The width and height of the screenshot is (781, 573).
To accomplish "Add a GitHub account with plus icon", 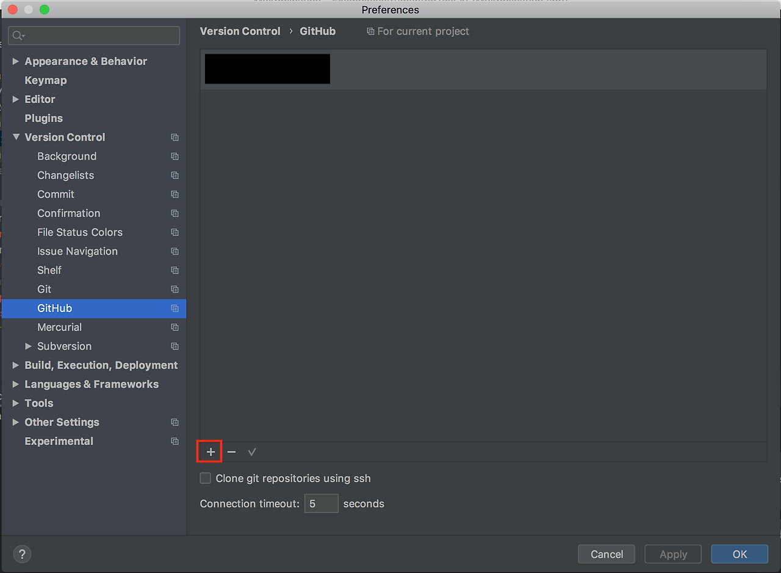I will point(211,452).
